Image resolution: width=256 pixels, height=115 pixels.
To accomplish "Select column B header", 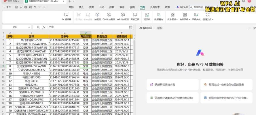I will (x=31, y=32).
